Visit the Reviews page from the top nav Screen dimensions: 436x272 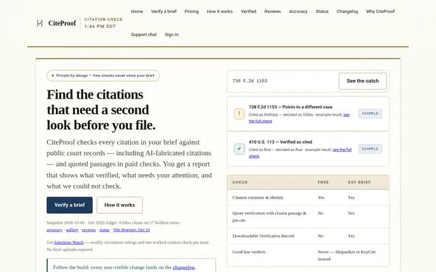click(x=272, y=12)
